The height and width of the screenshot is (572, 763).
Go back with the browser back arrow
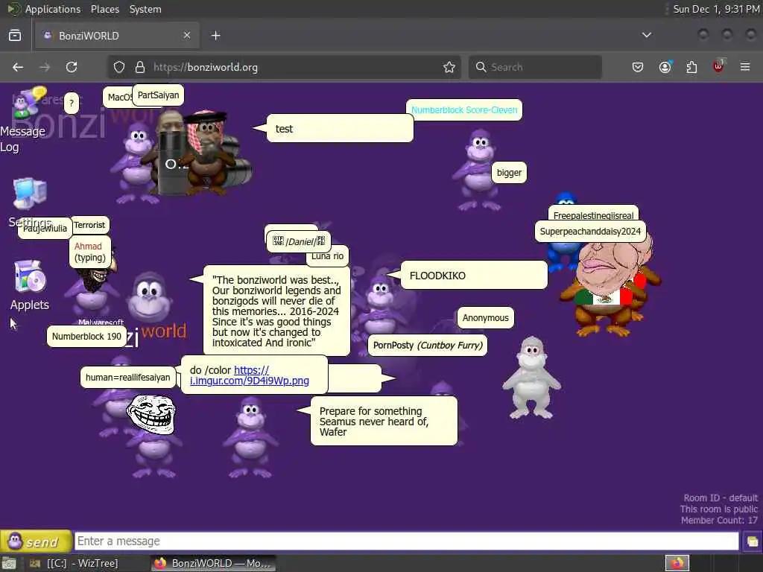(x=18, y=67)
